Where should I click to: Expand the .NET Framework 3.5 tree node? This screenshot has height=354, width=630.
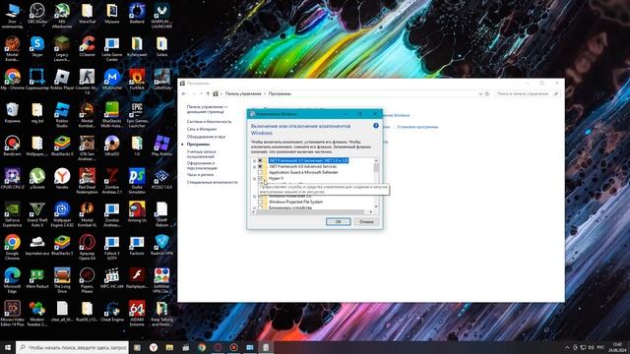254,160
